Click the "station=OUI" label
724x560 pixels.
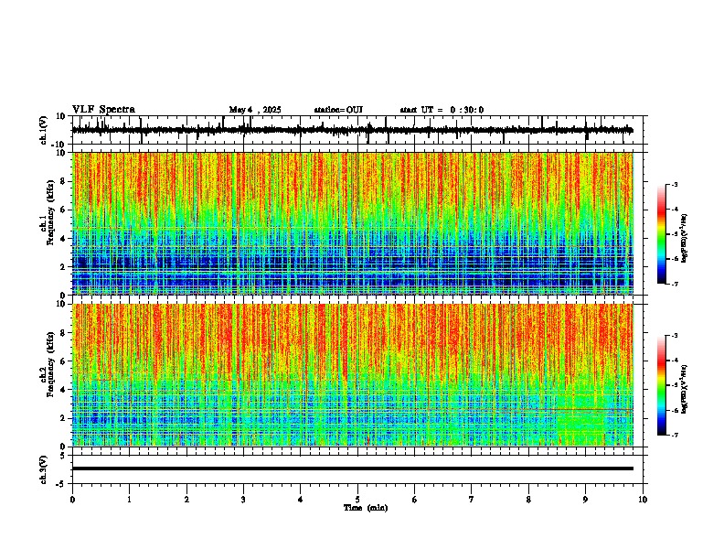coord(338,110)
